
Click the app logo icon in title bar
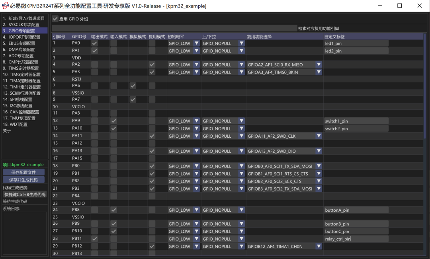5,6
